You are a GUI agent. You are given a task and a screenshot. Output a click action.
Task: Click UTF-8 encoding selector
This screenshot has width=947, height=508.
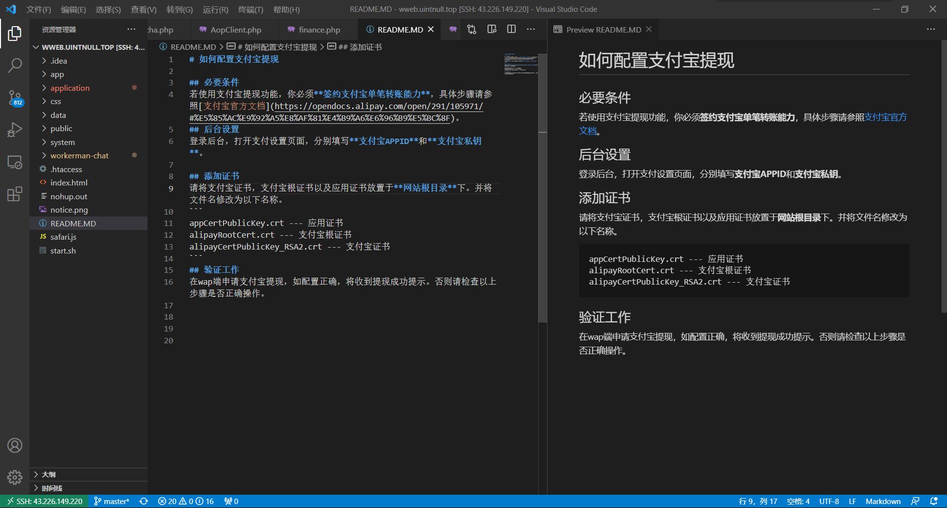point(829,501)
